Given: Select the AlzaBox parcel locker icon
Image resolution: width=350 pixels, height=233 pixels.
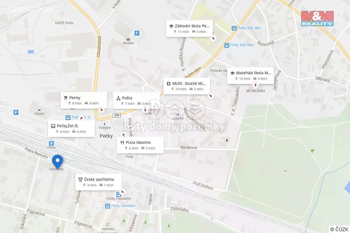Looking at the screenshot, I should (x=128, y=39).
